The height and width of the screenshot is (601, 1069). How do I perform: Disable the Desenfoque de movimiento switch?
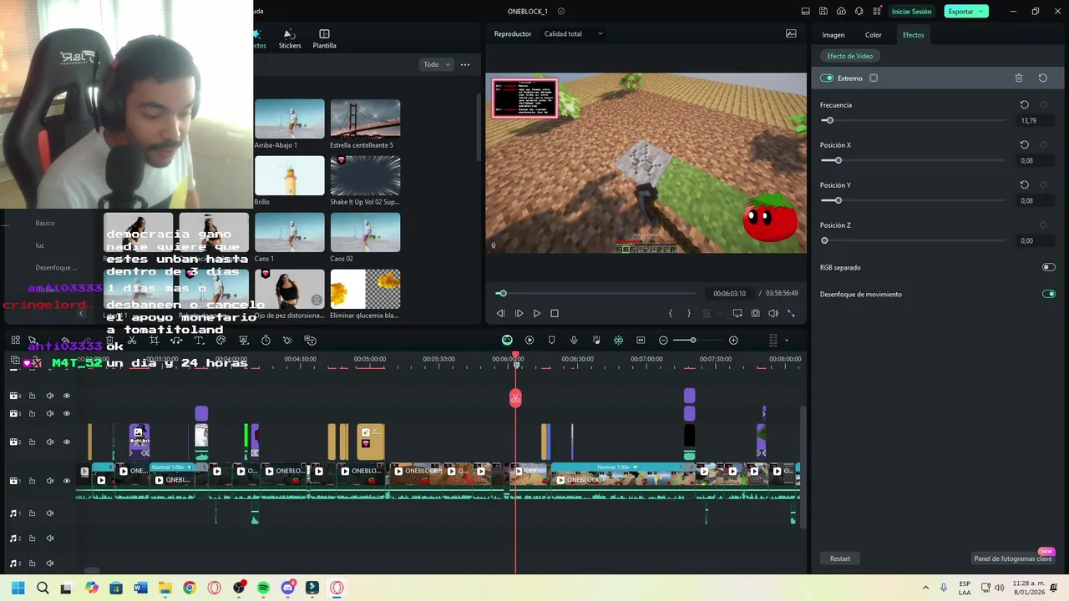(1049, 294)
